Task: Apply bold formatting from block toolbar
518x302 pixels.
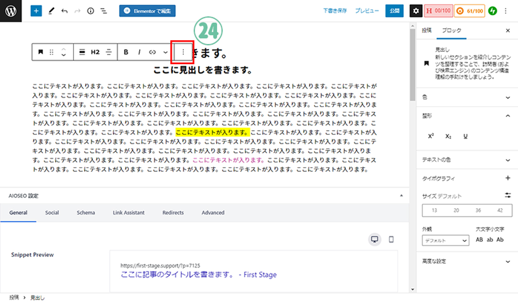Action: [x=126, y=52]
